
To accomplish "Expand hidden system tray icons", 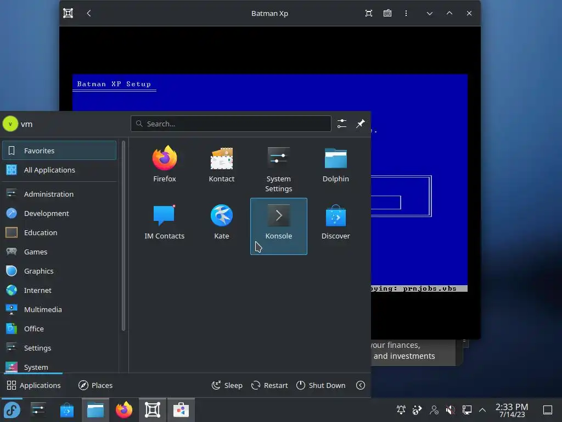I will click(x=482, y=410).
